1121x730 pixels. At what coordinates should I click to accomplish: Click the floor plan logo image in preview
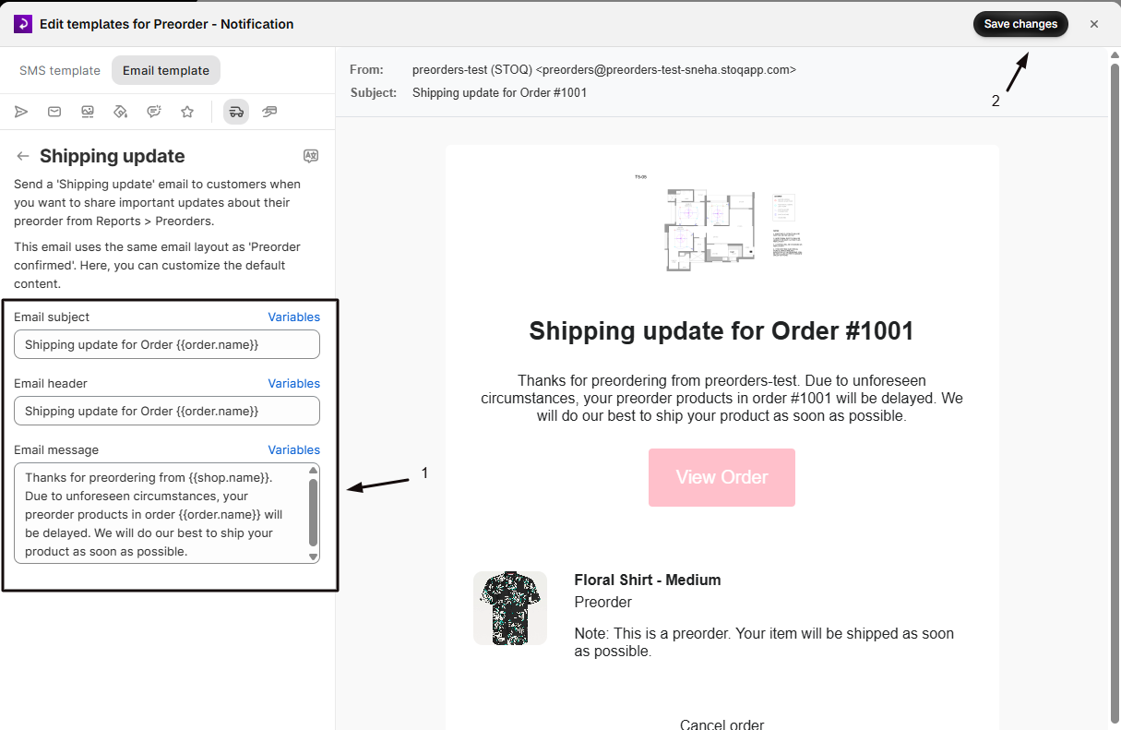tap(721, 222)
